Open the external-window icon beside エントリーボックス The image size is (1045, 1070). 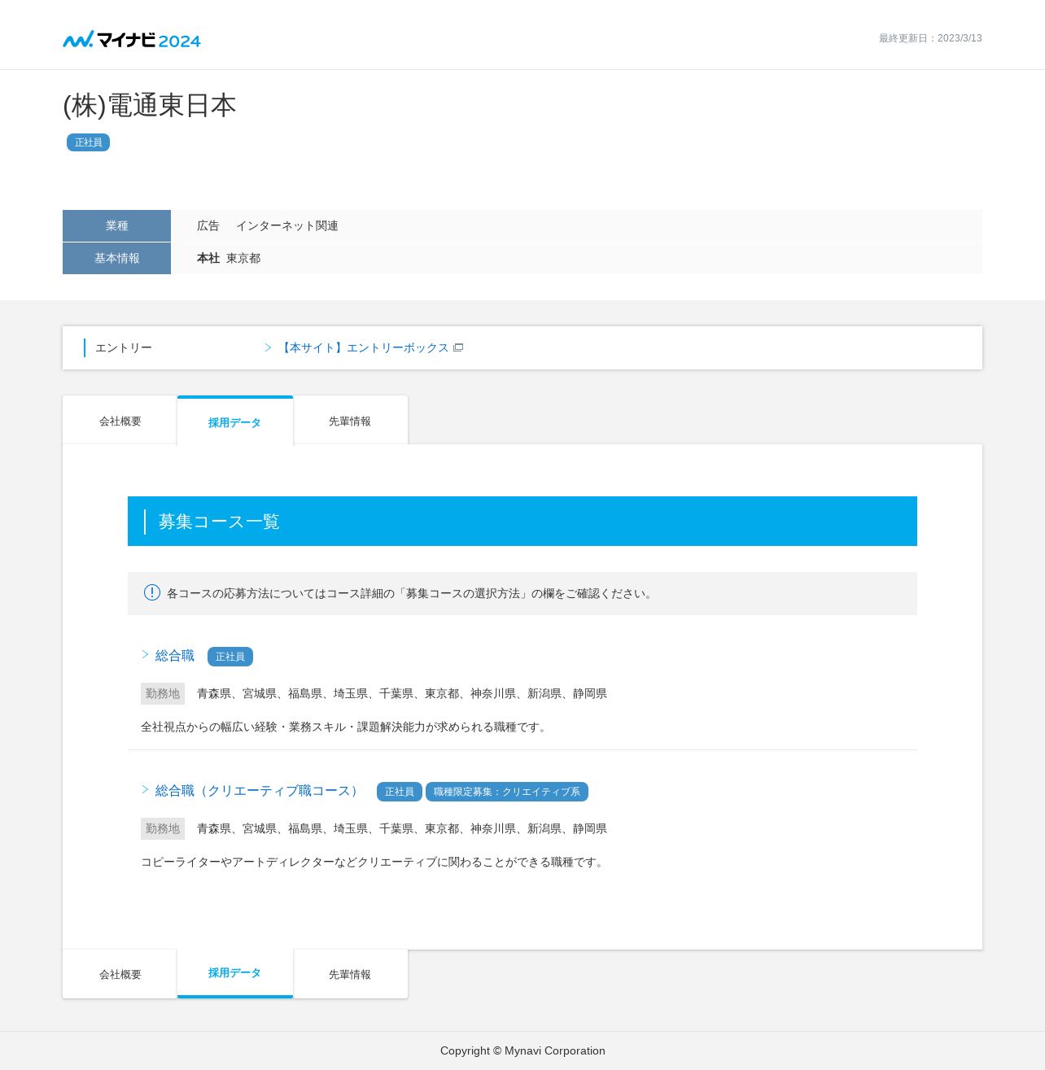[x=458, y=347]
